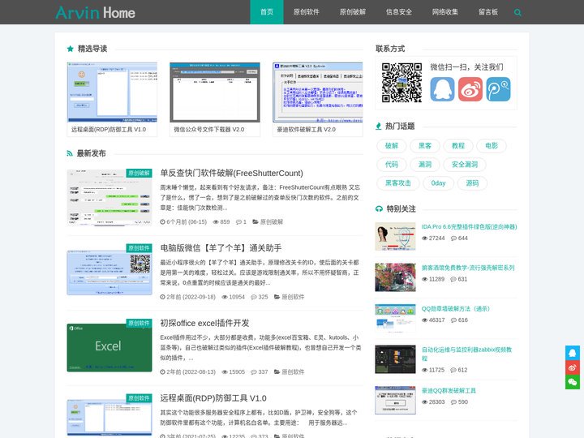Click the QQ penguin contact icon
The image size is (584, 438).
click(442, 89)
